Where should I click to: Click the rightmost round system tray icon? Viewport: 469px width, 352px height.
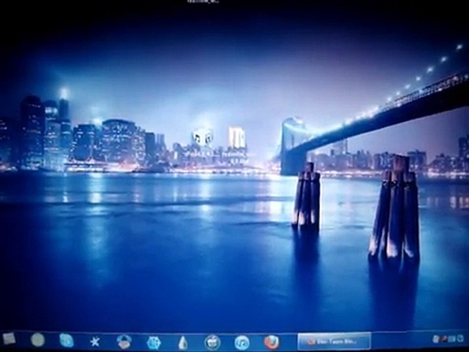coord(460,338)
